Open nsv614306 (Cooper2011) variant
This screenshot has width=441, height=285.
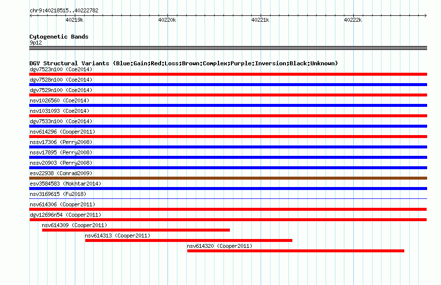tap(62, 204)
